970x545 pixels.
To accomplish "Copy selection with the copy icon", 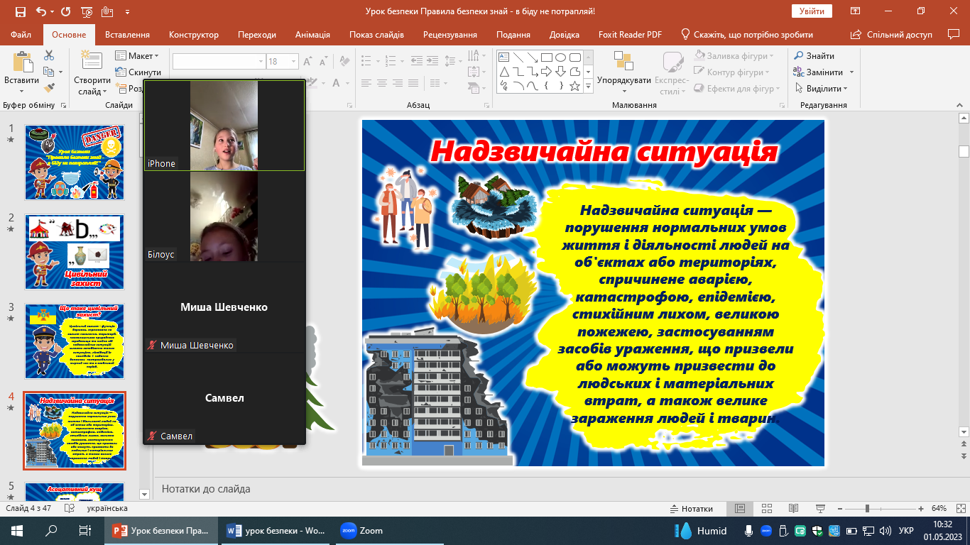I will [x=48, y=72].
